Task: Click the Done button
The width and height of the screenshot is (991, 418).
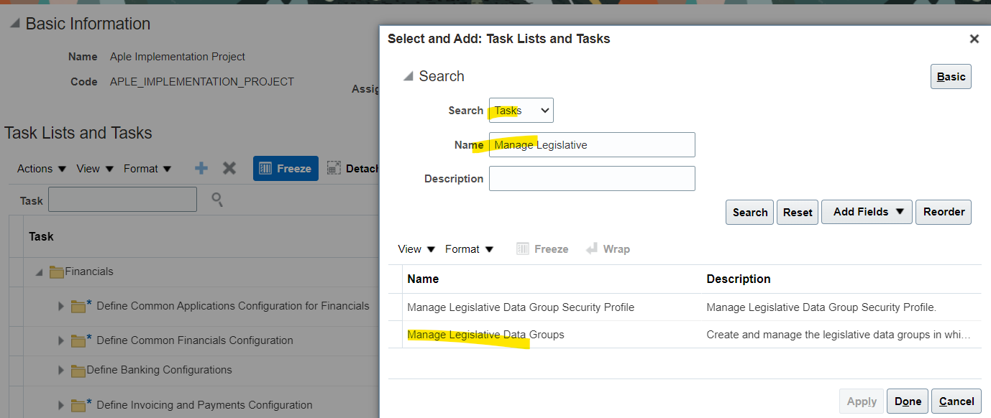Action: click(x=908, y=401)
